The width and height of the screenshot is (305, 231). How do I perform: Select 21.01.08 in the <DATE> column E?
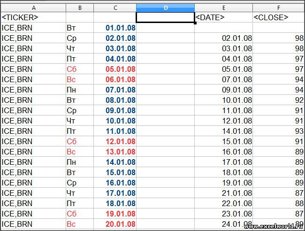[x=223, y=192]
